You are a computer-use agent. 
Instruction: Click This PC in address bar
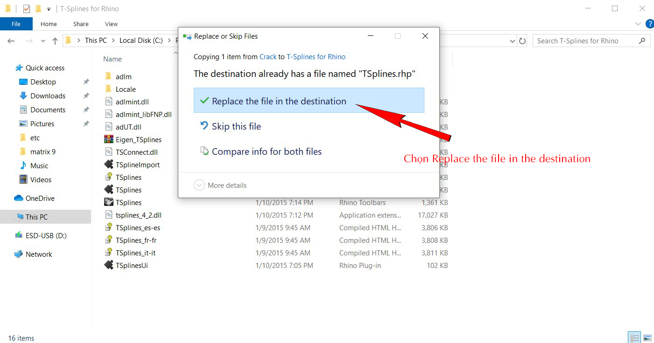96,41
